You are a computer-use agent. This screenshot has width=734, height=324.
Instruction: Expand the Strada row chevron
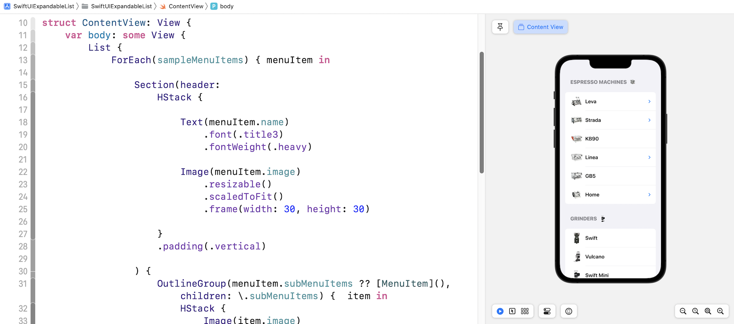[649, 120]
